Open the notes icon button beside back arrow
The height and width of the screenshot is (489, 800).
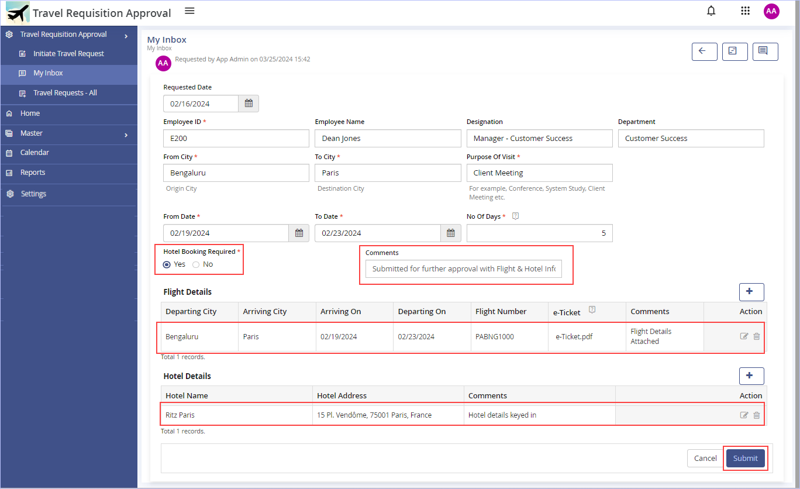pos(735,51)
